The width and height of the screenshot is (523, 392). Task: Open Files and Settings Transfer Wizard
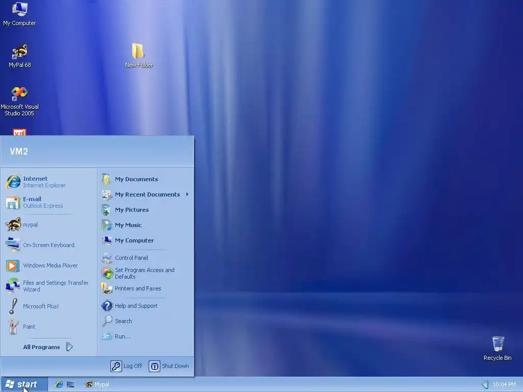click(x=49, y=286)
